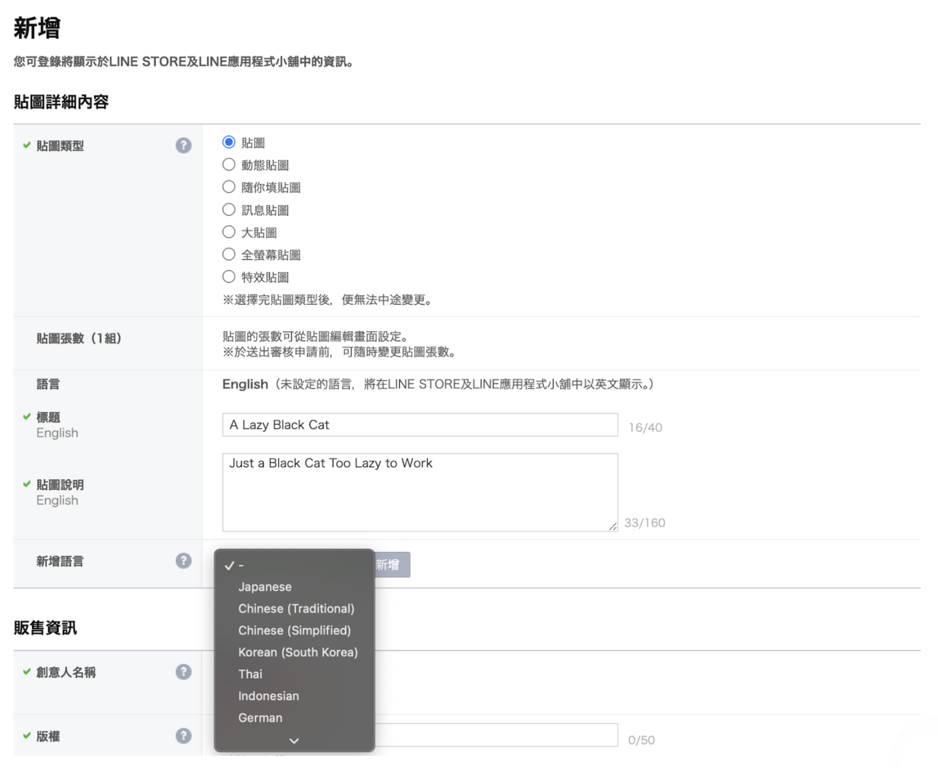Select the 全螢幕貼圖 radio button
Image resolution: width=938 pixels, height=768 pixels.
[229, 255]
